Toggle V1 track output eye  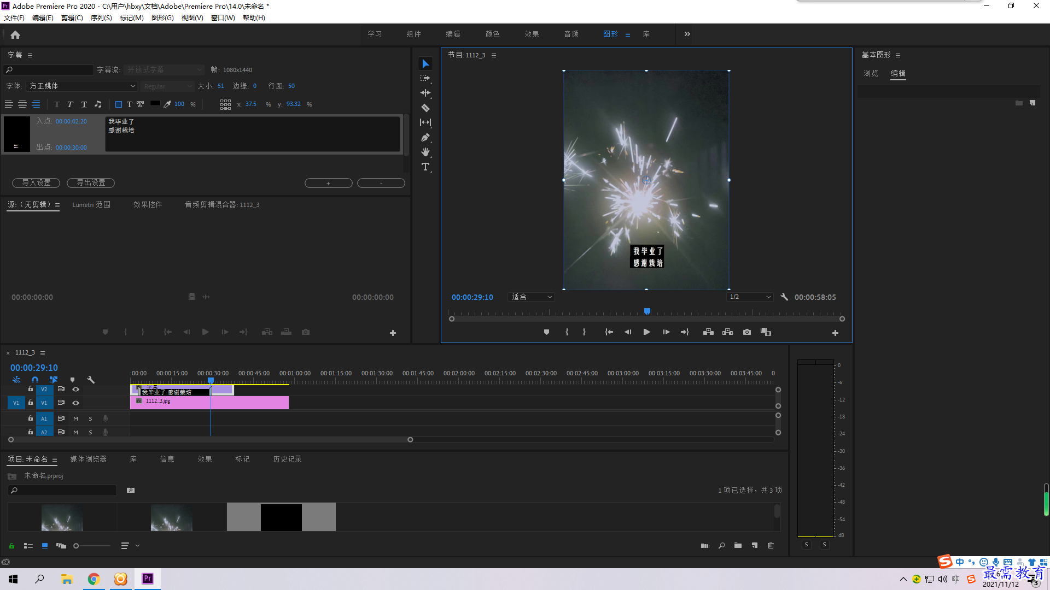click(76, 403)
